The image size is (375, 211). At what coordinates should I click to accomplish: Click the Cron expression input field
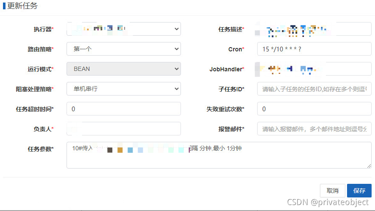pos(314,49)
